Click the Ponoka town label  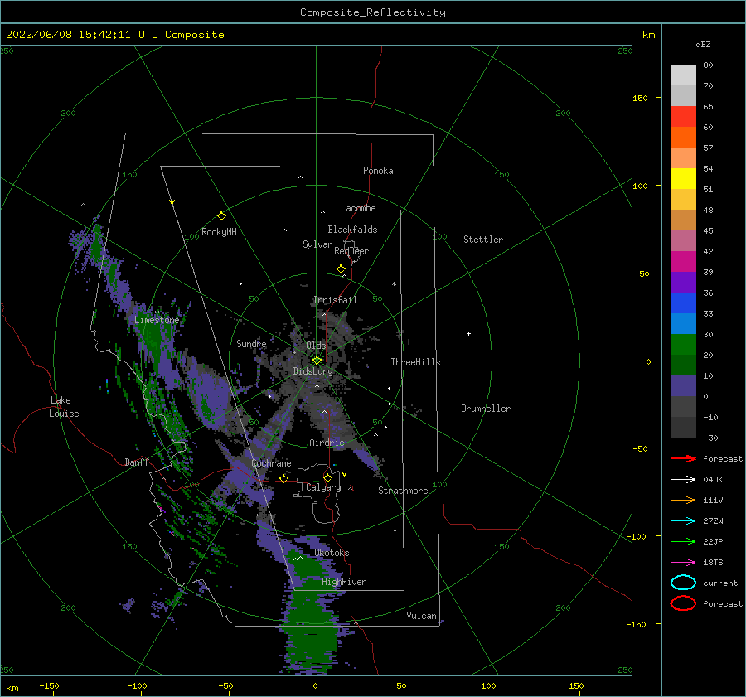(378, 171)
